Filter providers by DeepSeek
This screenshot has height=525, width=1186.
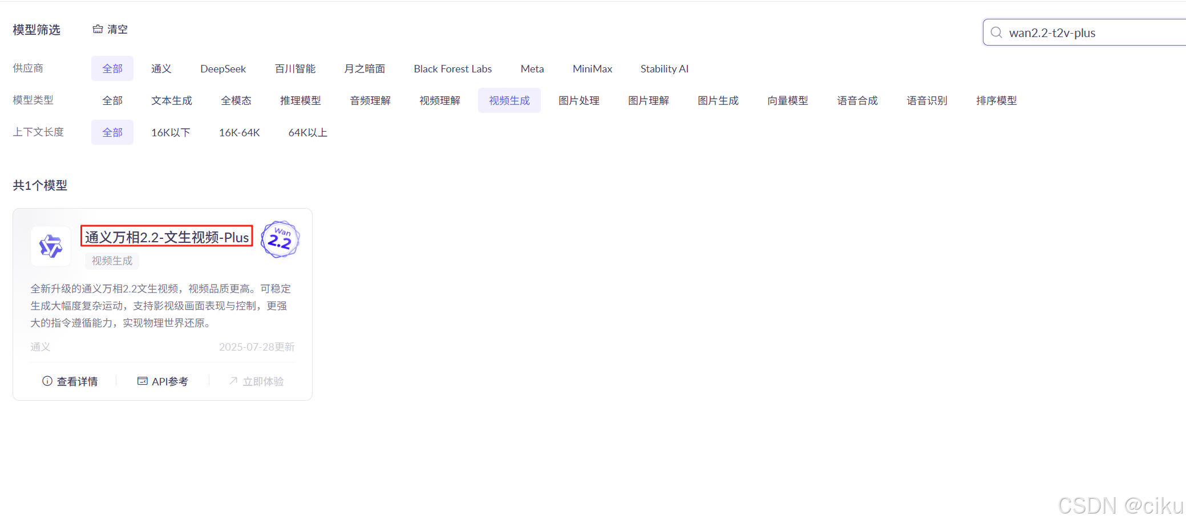tap(223, 68)
